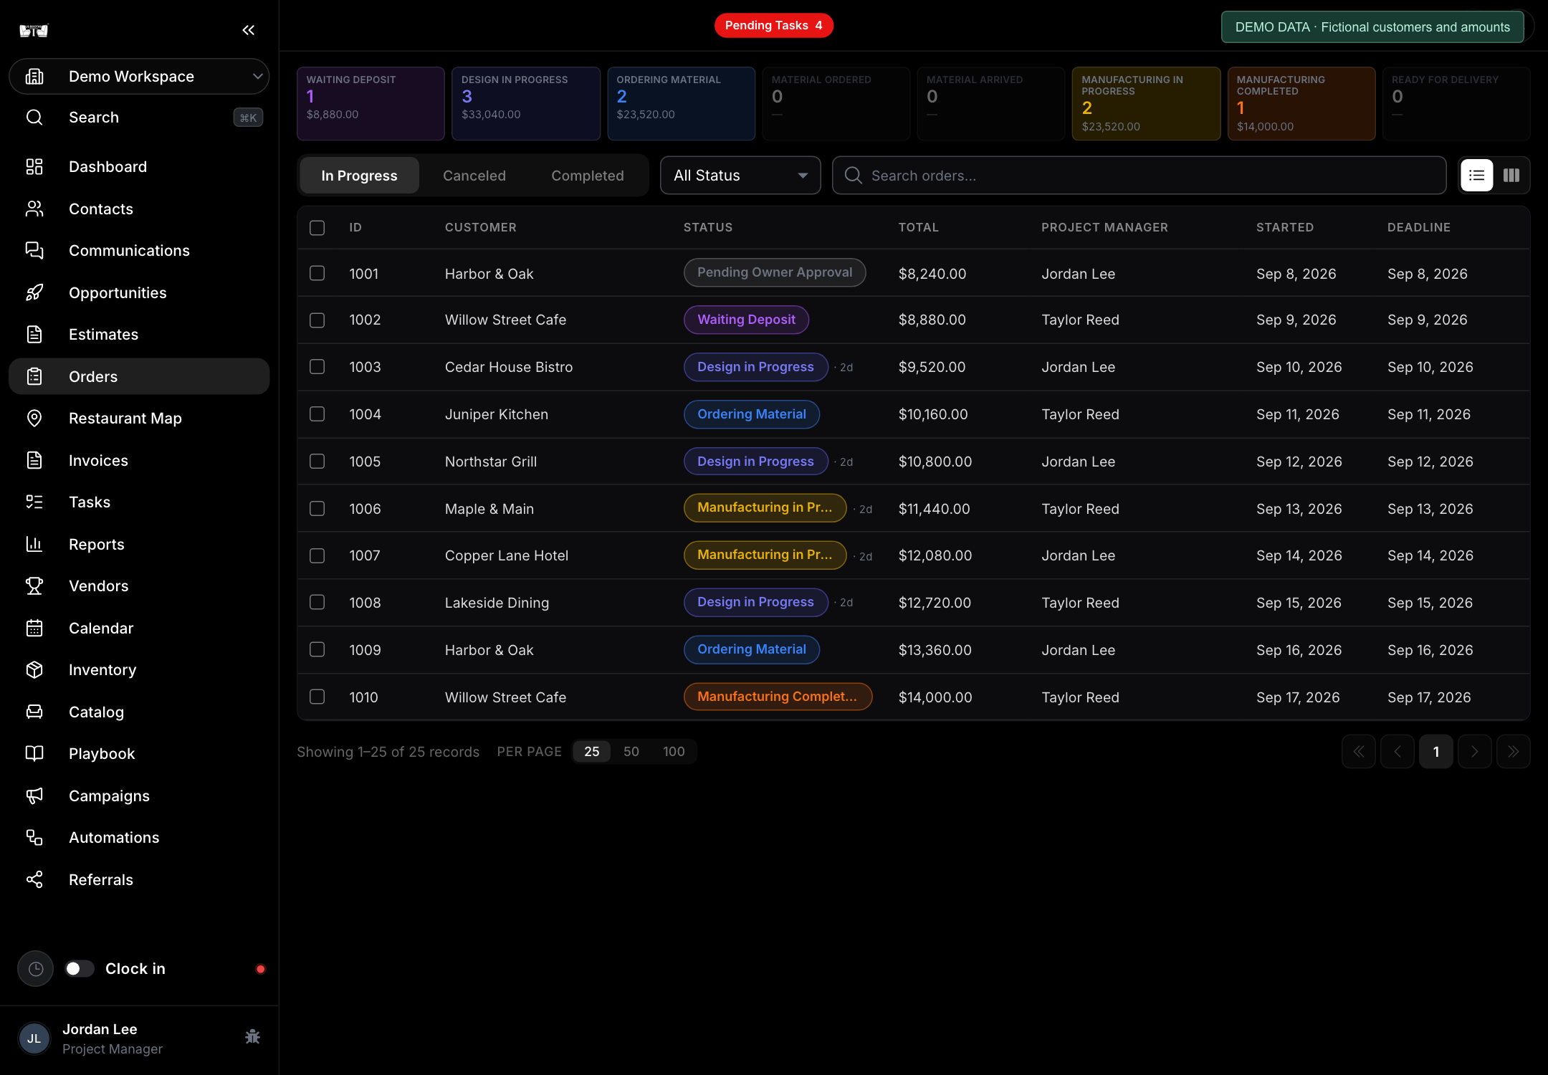Tick checkbox for order 1007 Copper Lane Hotel
This screenshot has width=1548, height=1075.
317,555
